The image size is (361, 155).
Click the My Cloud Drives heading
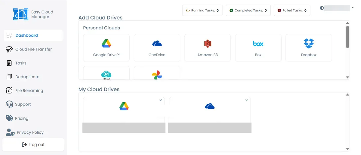click(99, 90)
